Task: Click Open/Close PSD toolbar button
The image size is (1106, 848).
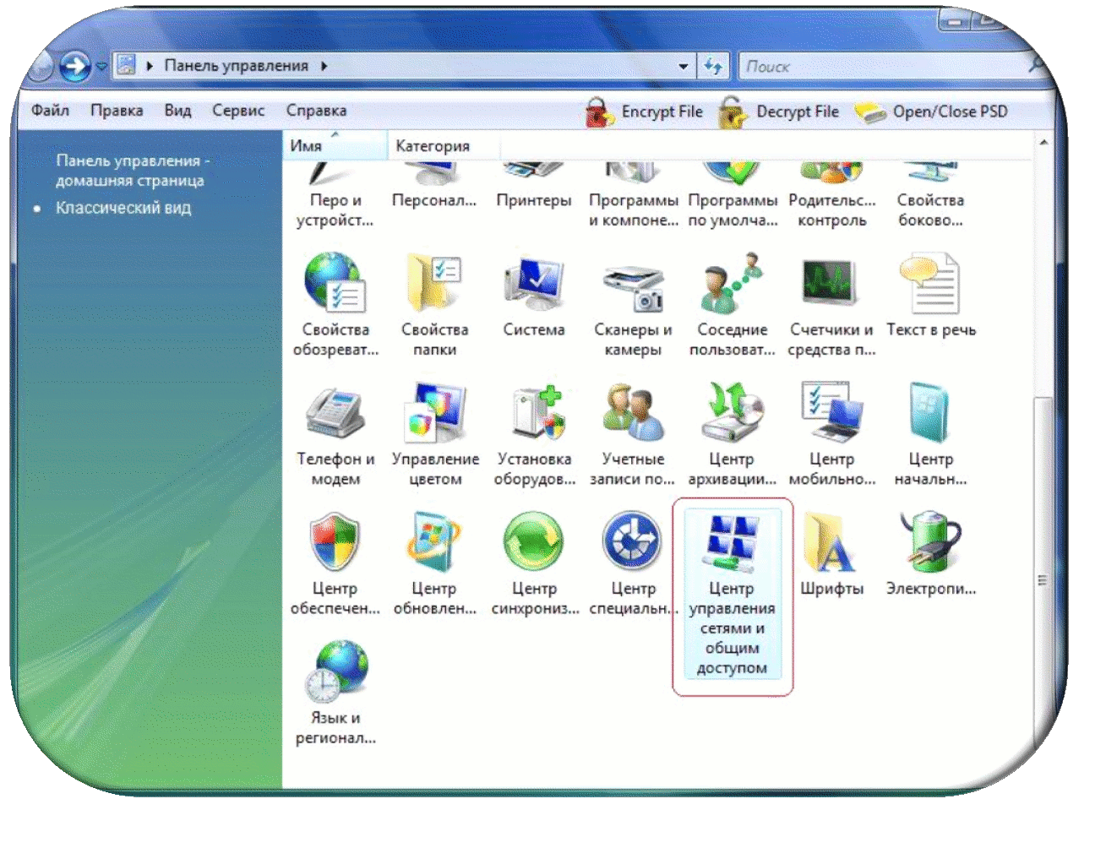Action: [931, 111]
